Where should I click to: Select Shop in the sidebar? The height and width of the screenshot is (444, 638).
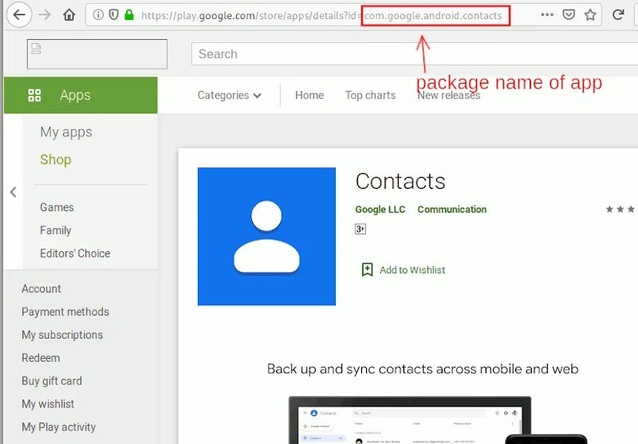[56, 159]
